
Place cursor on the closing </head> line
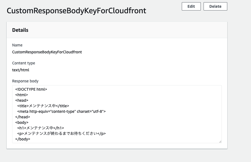(x=23, y=117)
